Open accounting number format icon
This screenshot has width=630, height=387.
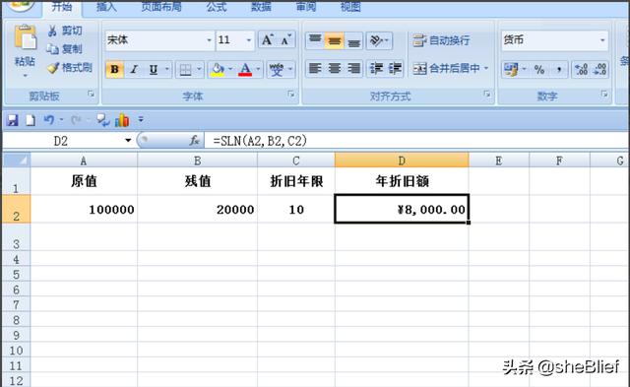pyautogui.click(x=511, y=70)
